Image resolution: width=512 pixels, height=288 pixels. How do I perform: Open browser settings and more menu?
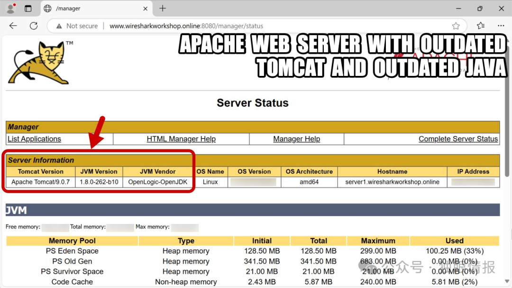pos(501,26)
